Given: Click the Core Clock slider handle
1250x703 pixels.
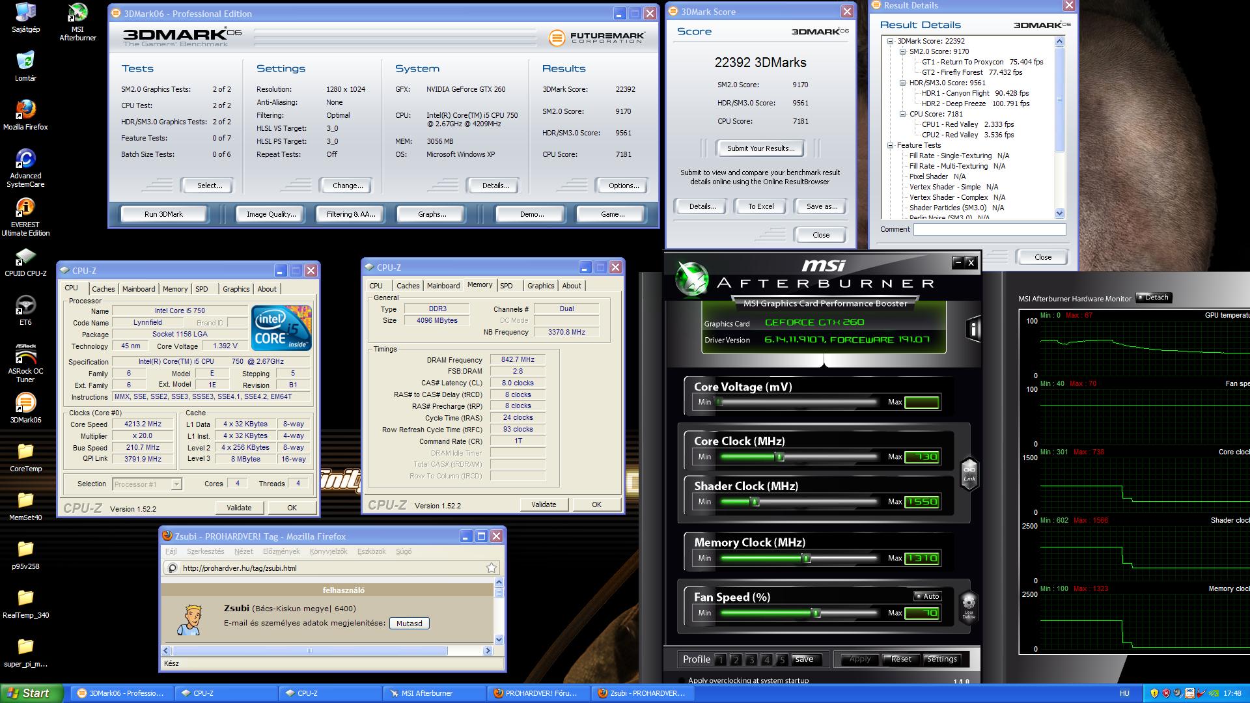Looking at the screenshot, I should click(779, 457).
